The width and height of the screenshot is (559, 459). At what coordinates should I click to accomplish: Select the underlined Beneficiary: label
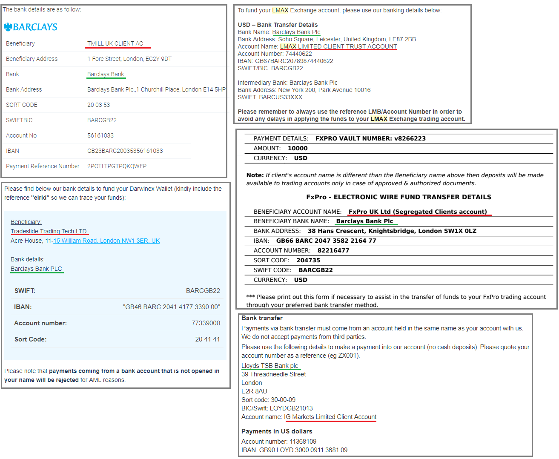[x=26, y=222]
